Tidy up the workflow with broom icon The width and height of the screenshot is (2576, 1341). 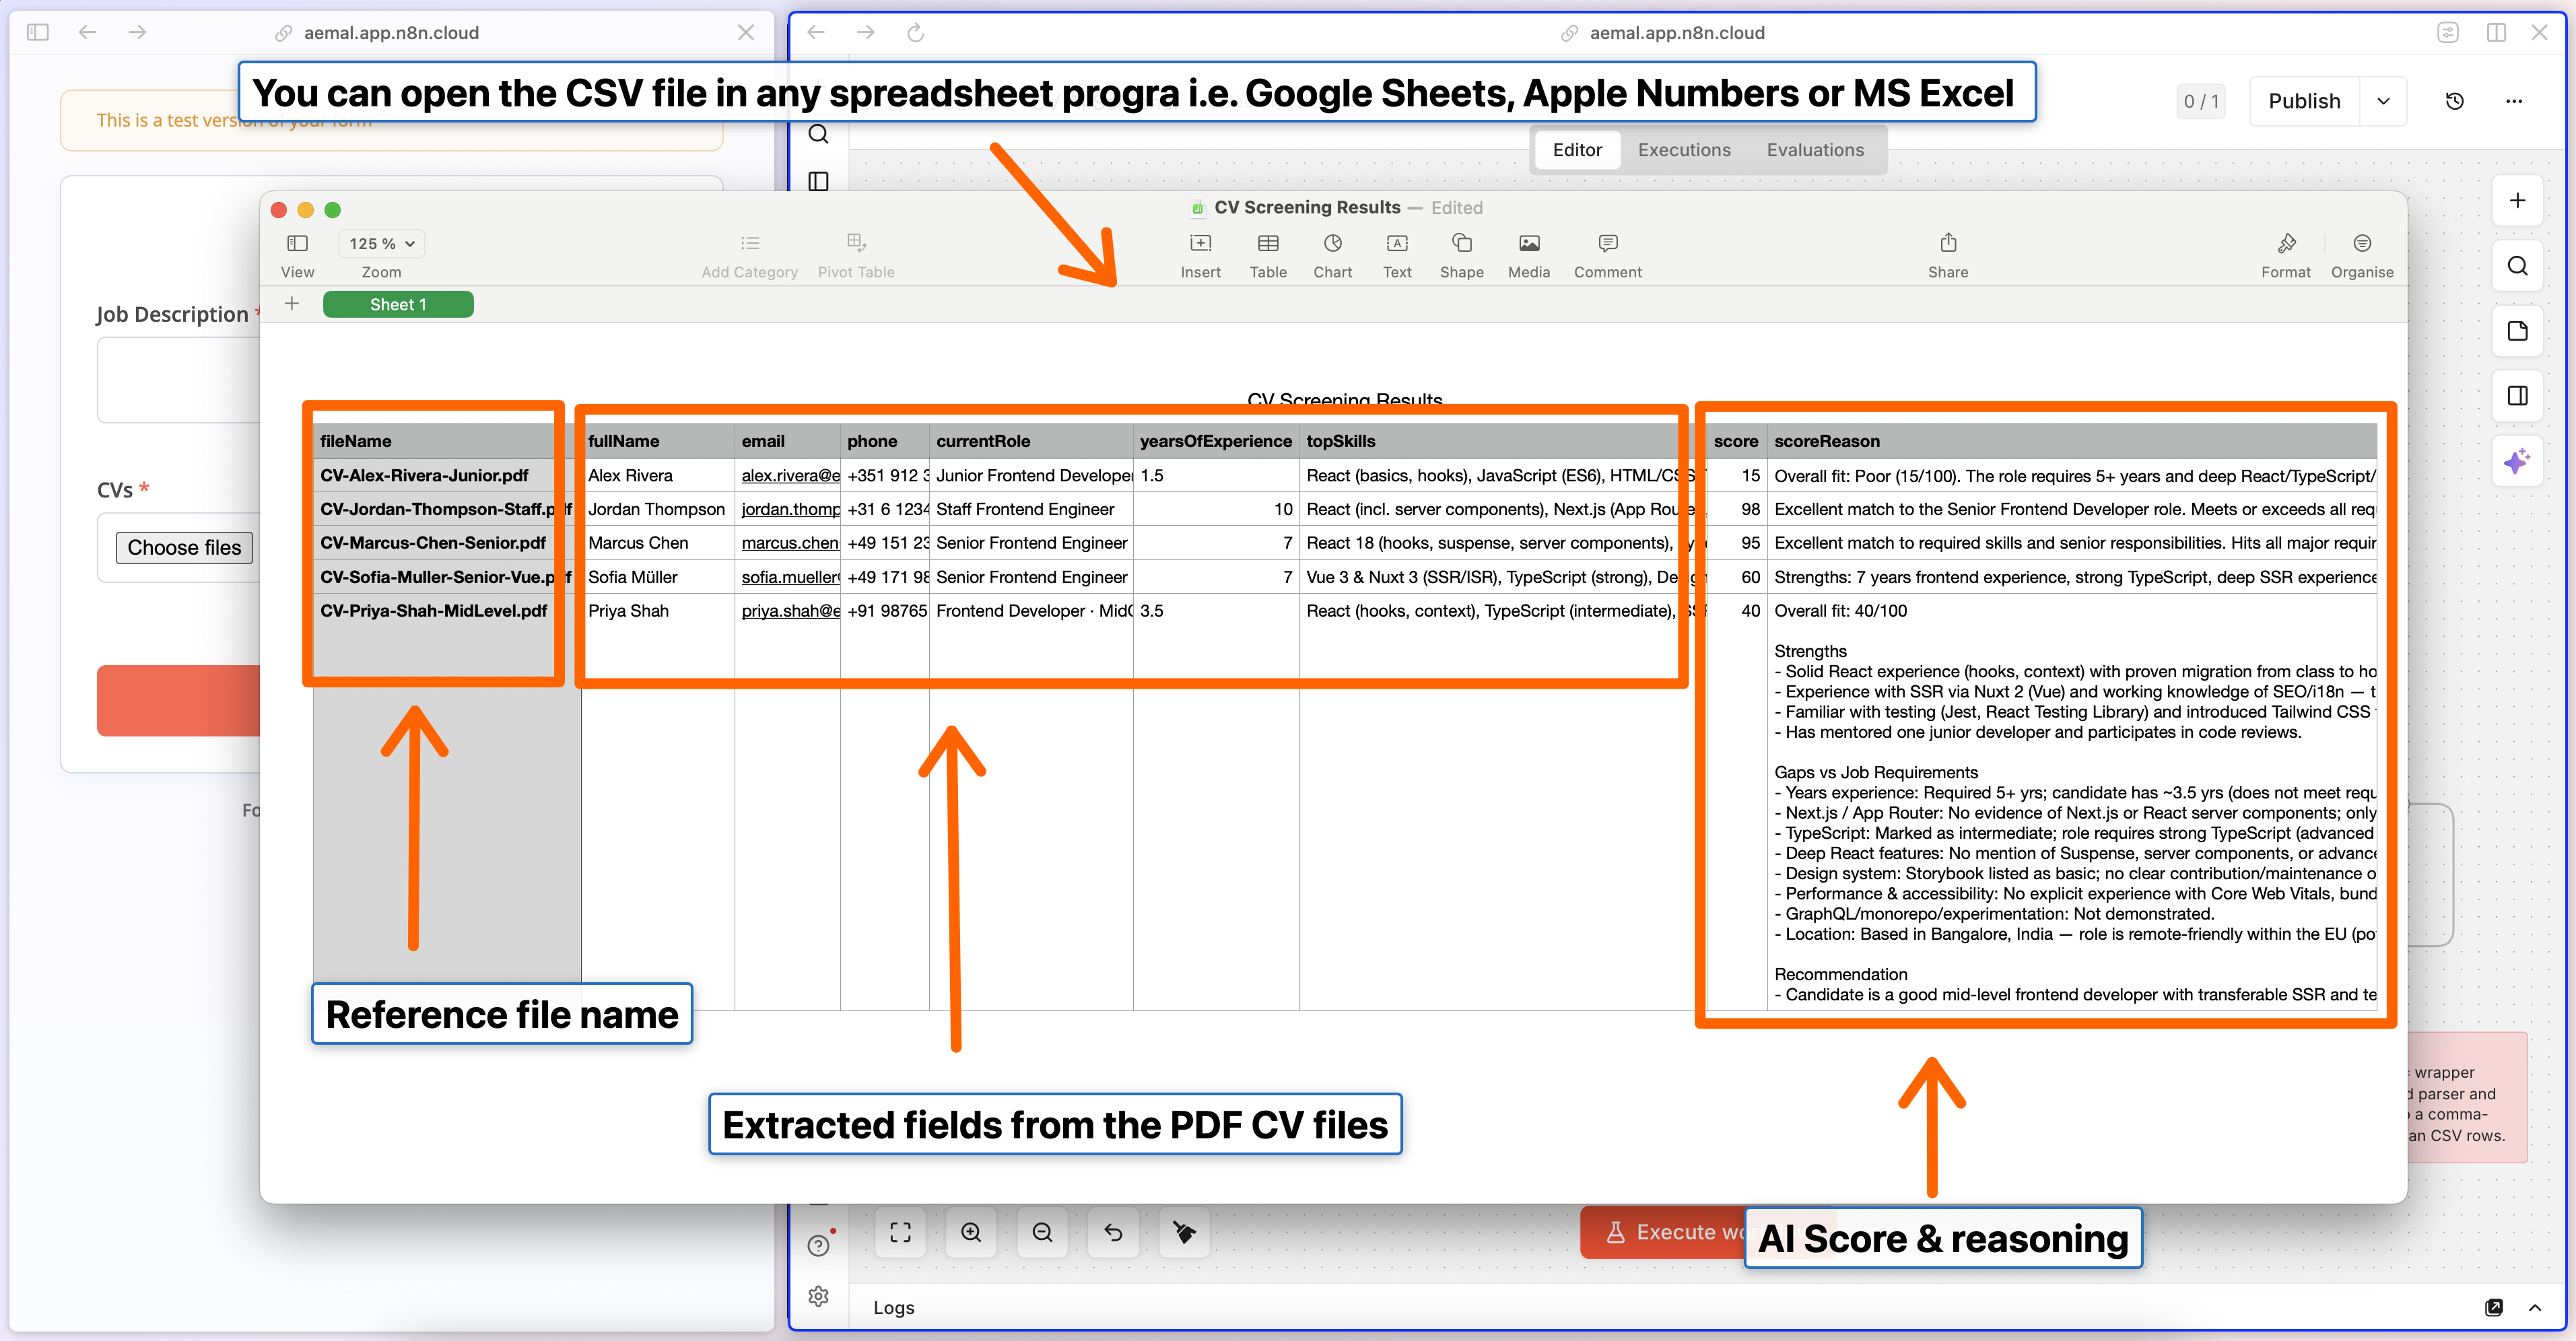click(x=1184, y=1232)
